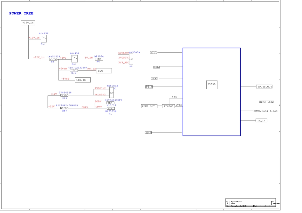Screen dimensions: 302x213
Task: Select the IR_IN input box
Action: point(261,120)
